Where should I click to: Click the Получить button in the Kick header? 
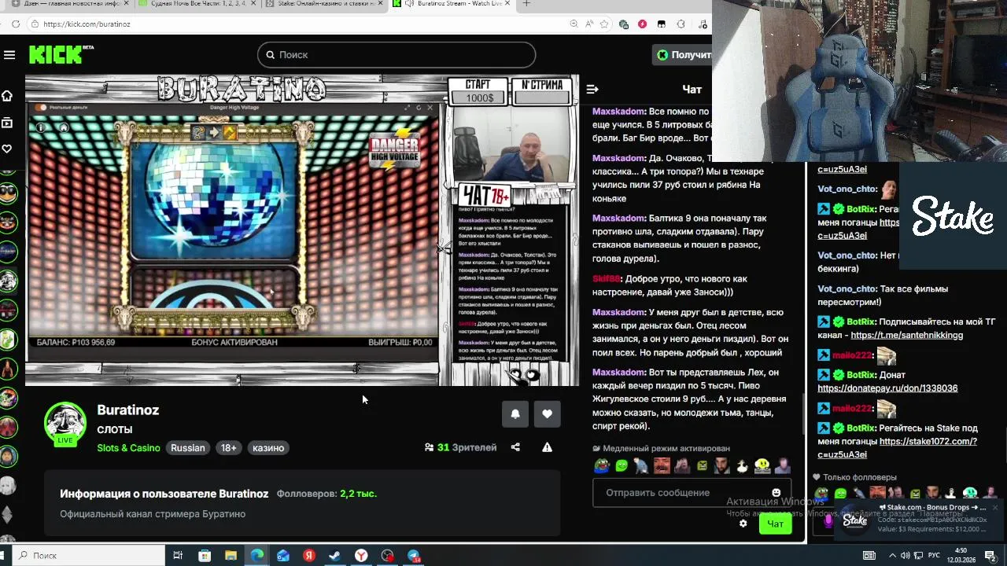point(683,55)
